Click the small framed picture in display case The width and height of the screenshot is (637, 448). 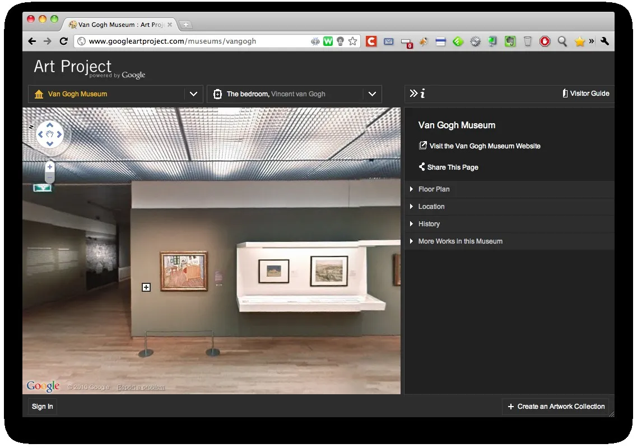(274, 271)
